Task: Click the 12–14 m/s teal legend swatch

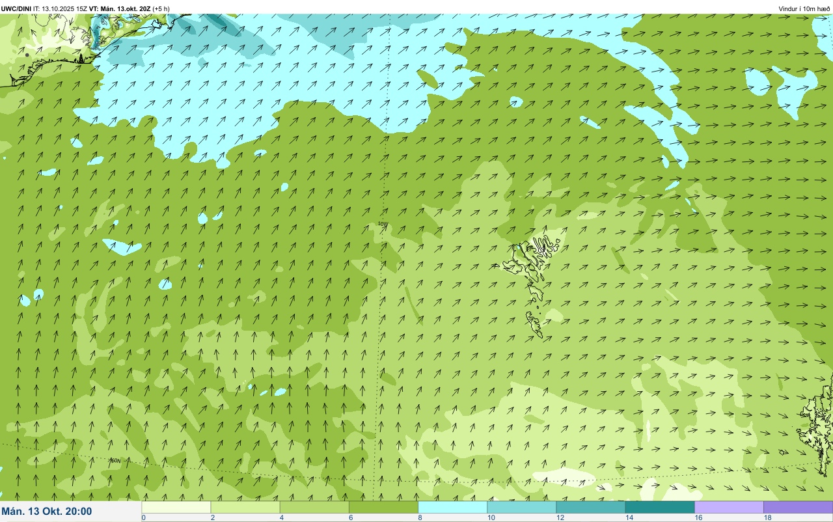Action: coord(590,507)
